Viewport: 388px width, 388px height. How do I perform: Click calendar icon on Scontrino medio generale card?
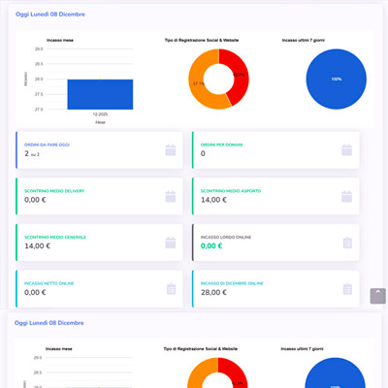point(171,242)
